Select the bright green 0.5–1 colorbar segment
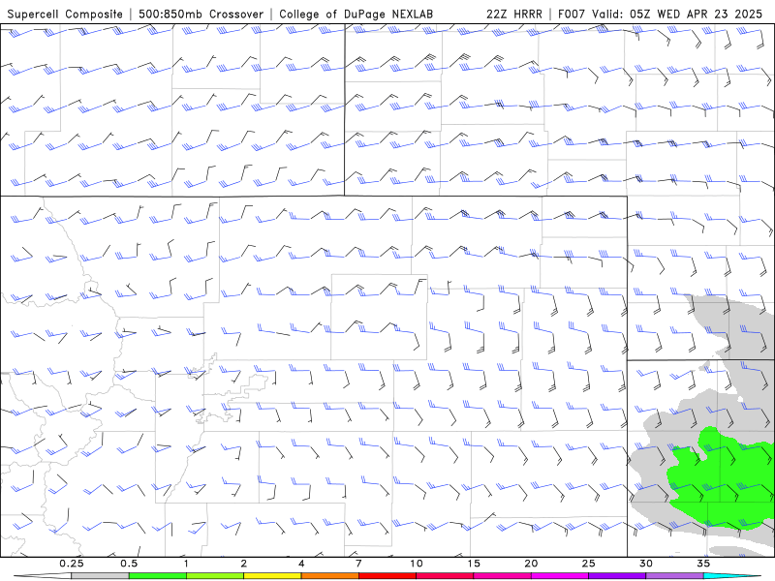Screen dimensions: 775x581 [158, 576]
